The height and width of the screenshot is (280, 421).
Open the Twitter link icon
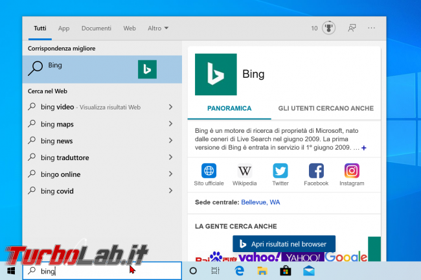[x=280, y=170]
